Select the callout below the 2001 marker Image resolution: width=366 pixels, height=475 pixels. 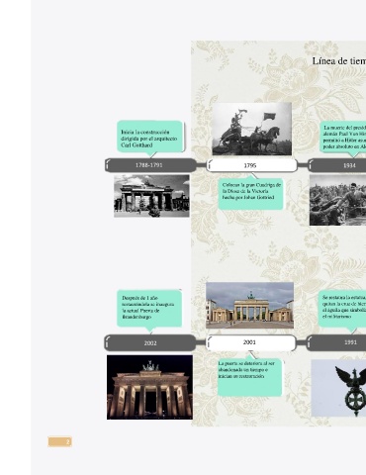coord(249,377)
